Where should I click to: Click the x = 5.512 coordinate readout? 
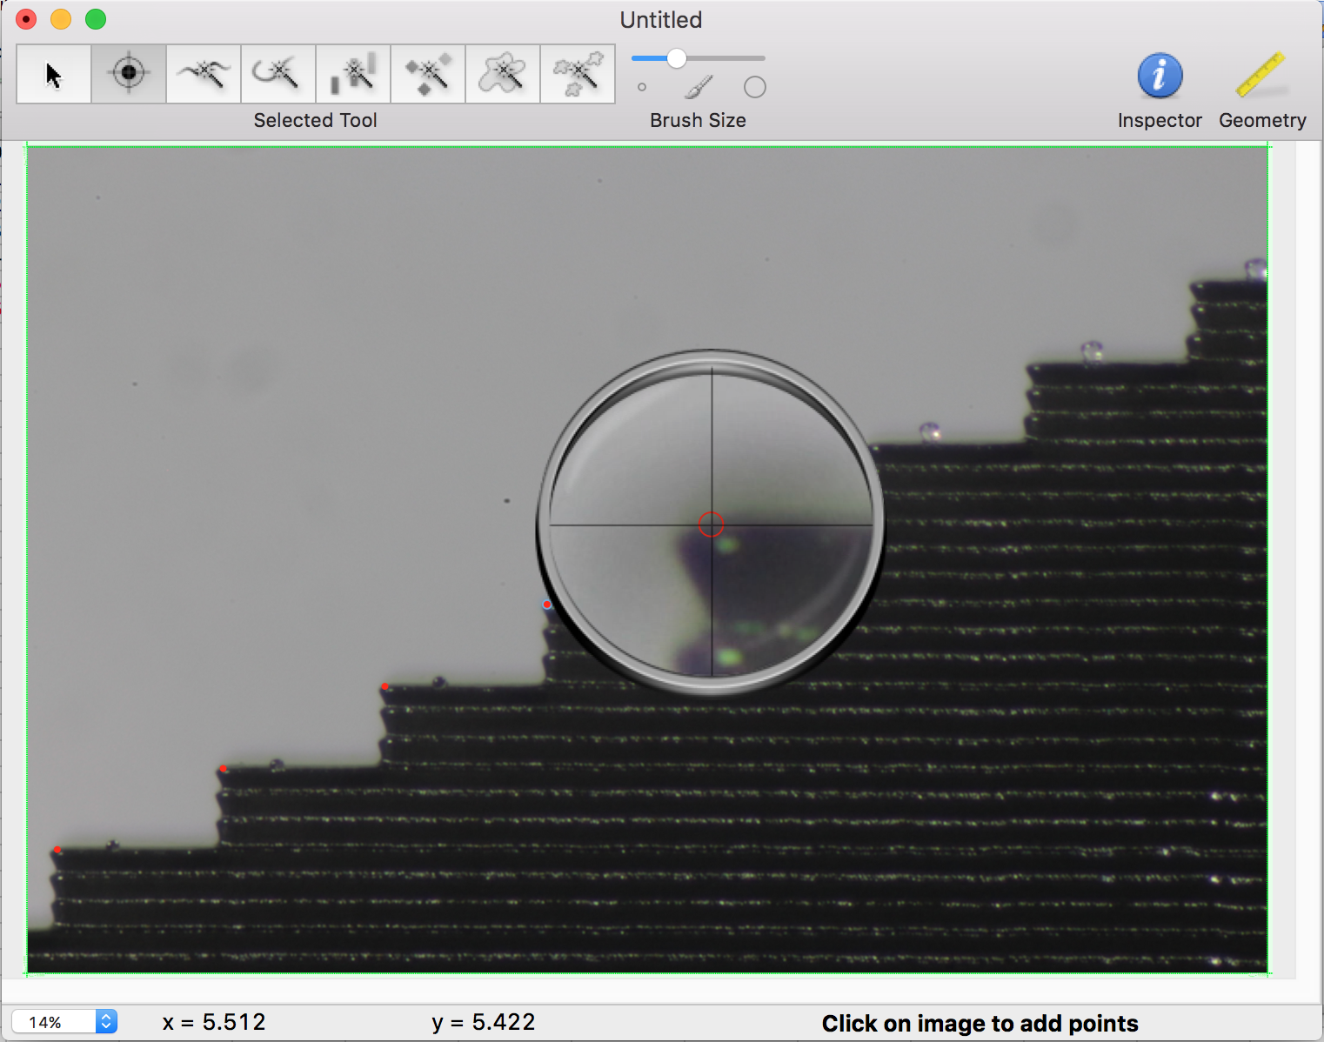click(x=214, y=1022)
